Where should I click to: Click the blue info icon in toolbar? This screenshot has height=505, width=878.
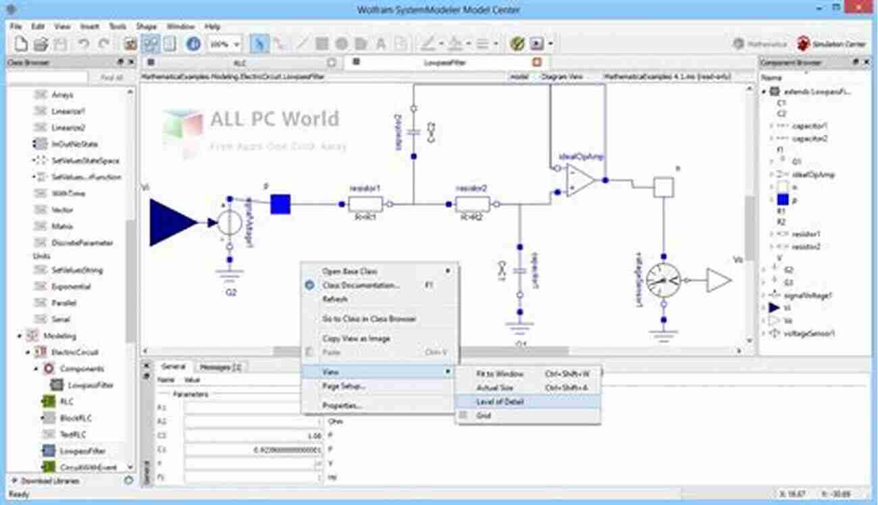pyautogui.click(x=193, y=45)
